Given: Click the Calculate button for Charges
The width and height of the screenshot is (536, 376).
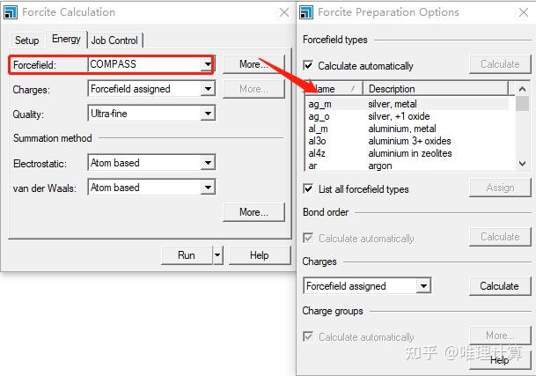Looking at the screenshot, I should click(x=499, y=286).
